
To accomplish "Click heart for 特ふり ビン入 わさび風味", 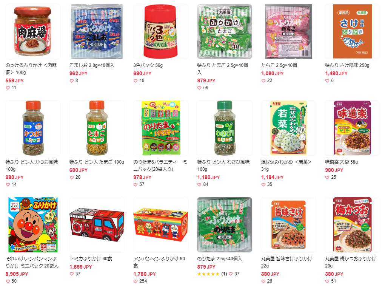I will [x=199, y=185].
